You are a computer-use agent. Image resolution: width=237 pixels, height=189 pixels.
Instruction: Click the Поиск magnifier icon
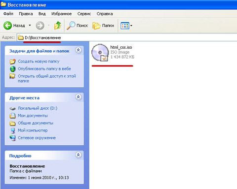[71, 26]
